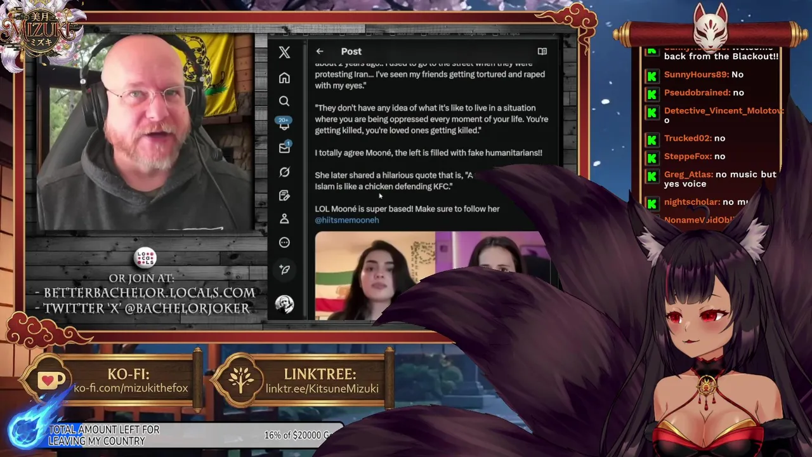Click ko-fi.com/mizukithefox link text

coord(131,388)
